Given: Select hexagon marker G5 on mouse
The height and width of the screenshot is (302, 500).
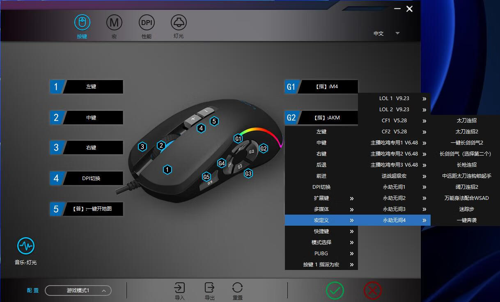Looking at the screenshot, I should pos(206,177).
